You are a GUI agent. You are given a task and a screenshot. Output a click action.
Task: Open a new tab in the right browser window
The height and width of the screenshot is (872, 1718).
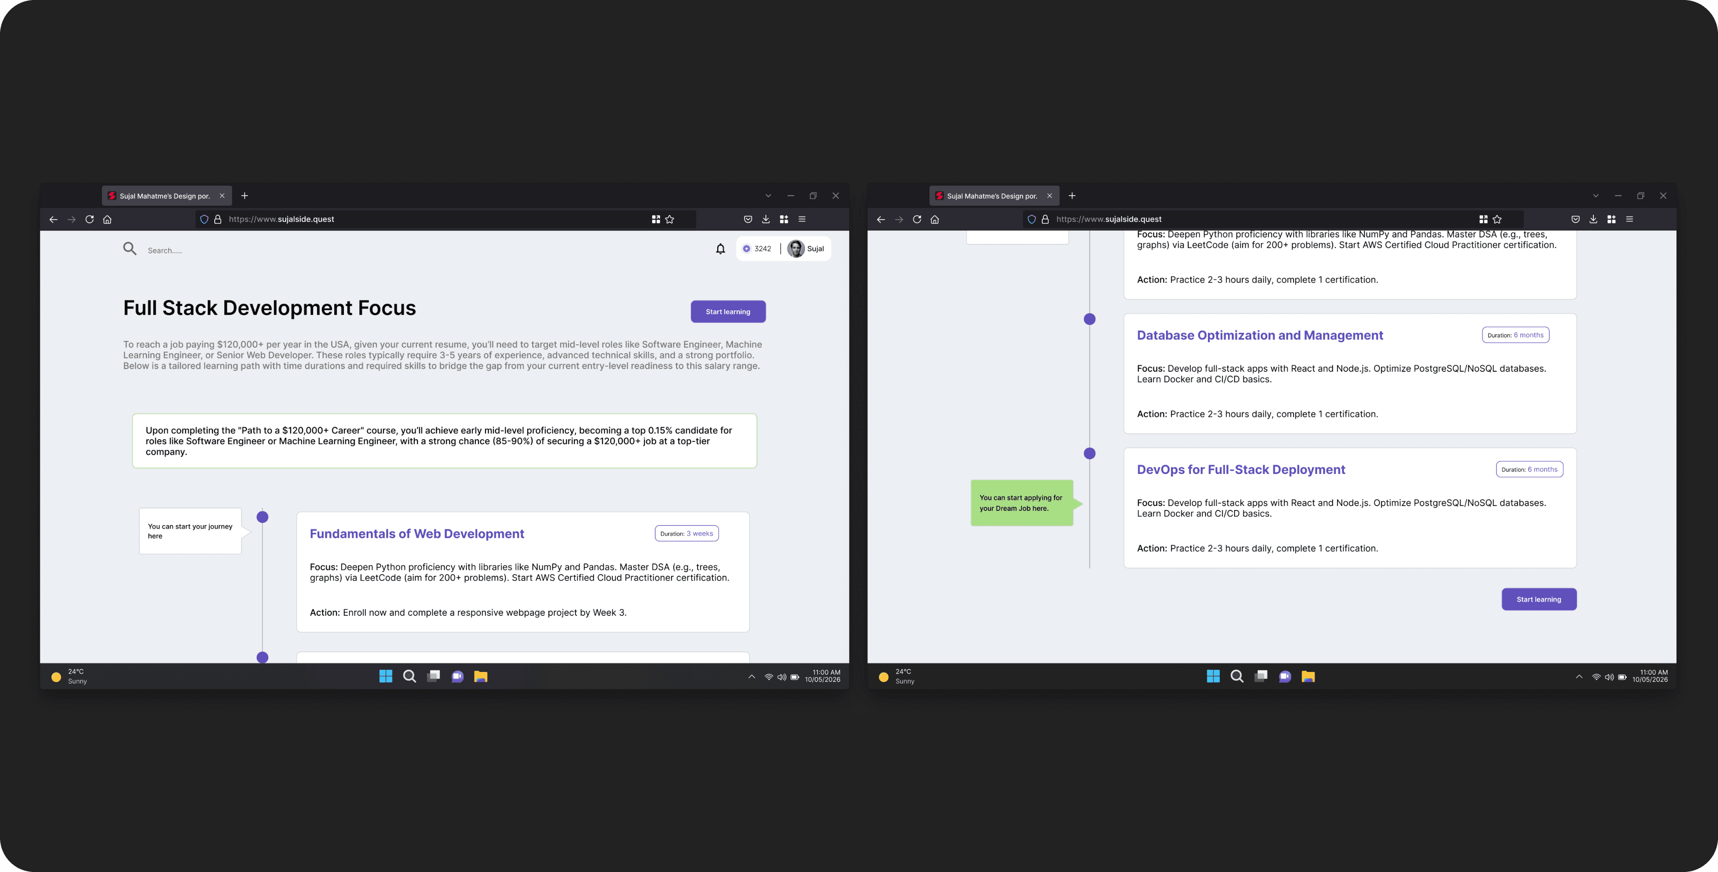pos(1072,196)
